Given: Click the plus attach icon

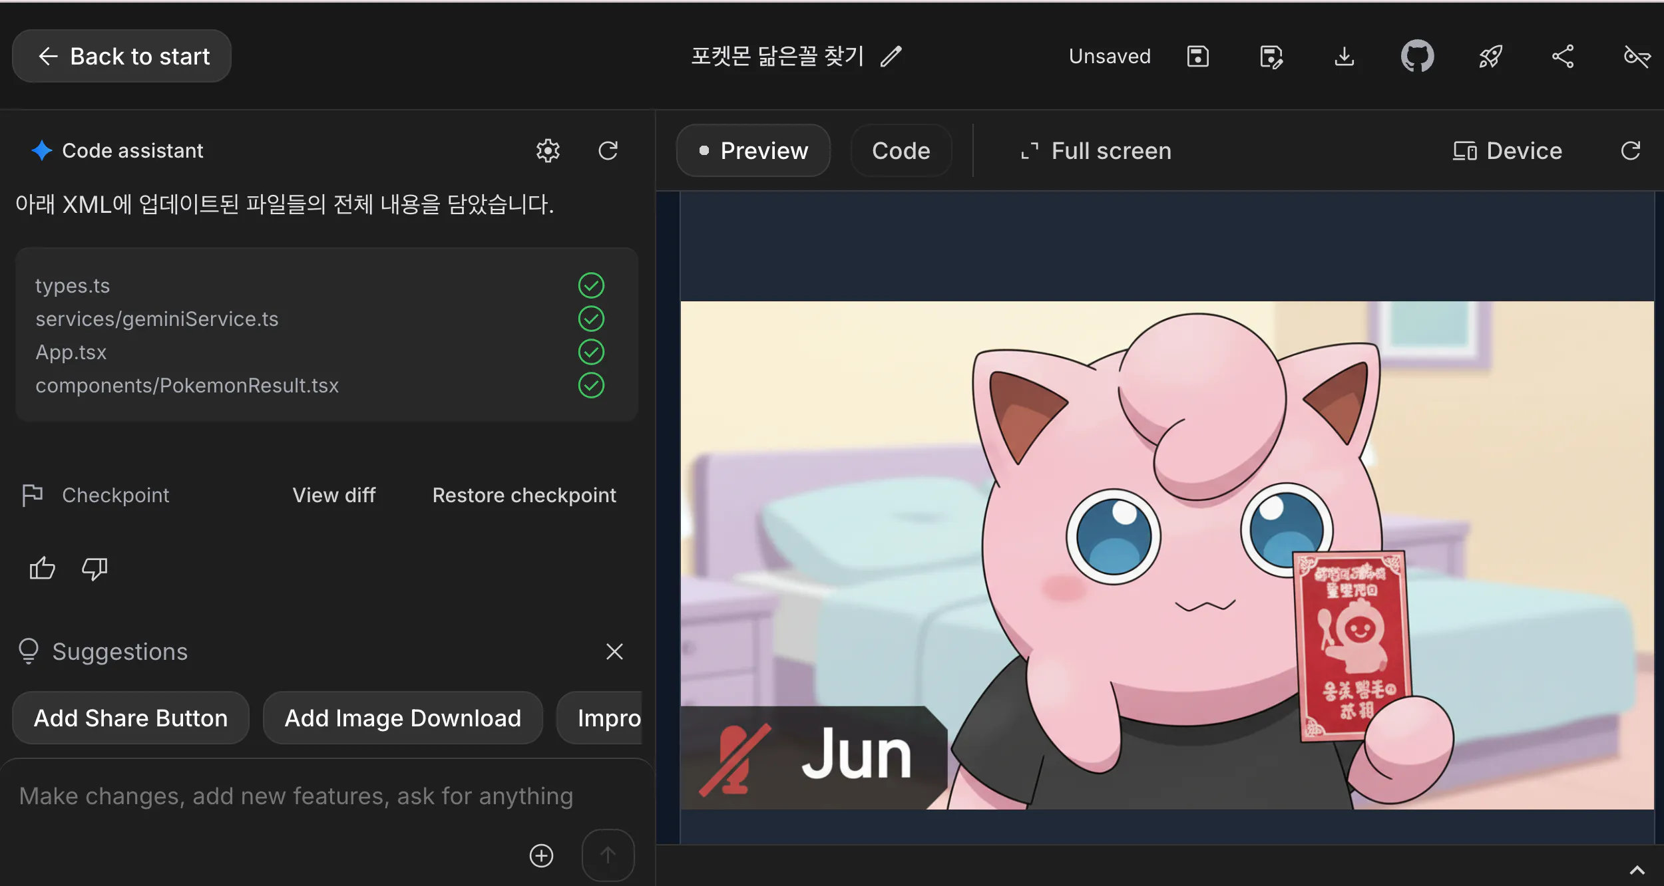Looking at the screenshot, I should [x=541, y=855].
